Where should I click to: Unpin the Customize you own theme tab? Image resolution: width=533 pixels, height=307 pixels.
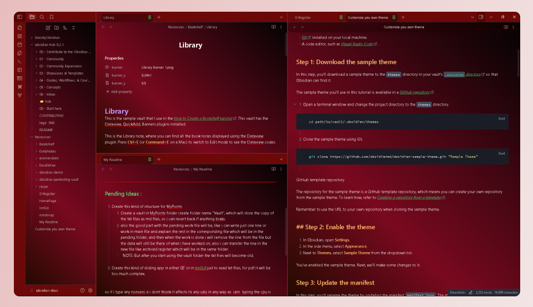[394, 18]
